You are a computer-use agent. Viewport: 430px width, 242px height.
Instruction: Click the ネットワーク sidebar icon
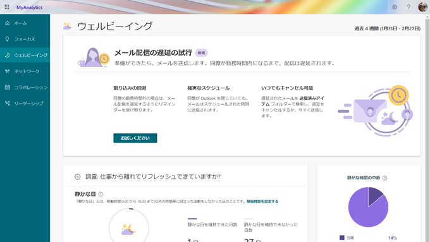click(8, 71)
